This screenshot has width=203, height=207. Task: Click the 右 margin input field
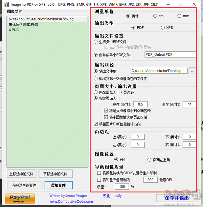click(x=189, y=144)
